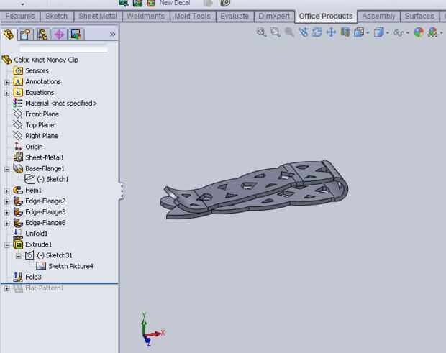446x353 pixels.
Task: Open the FeatureManager design tree tab
Action: tap(9, 35)
